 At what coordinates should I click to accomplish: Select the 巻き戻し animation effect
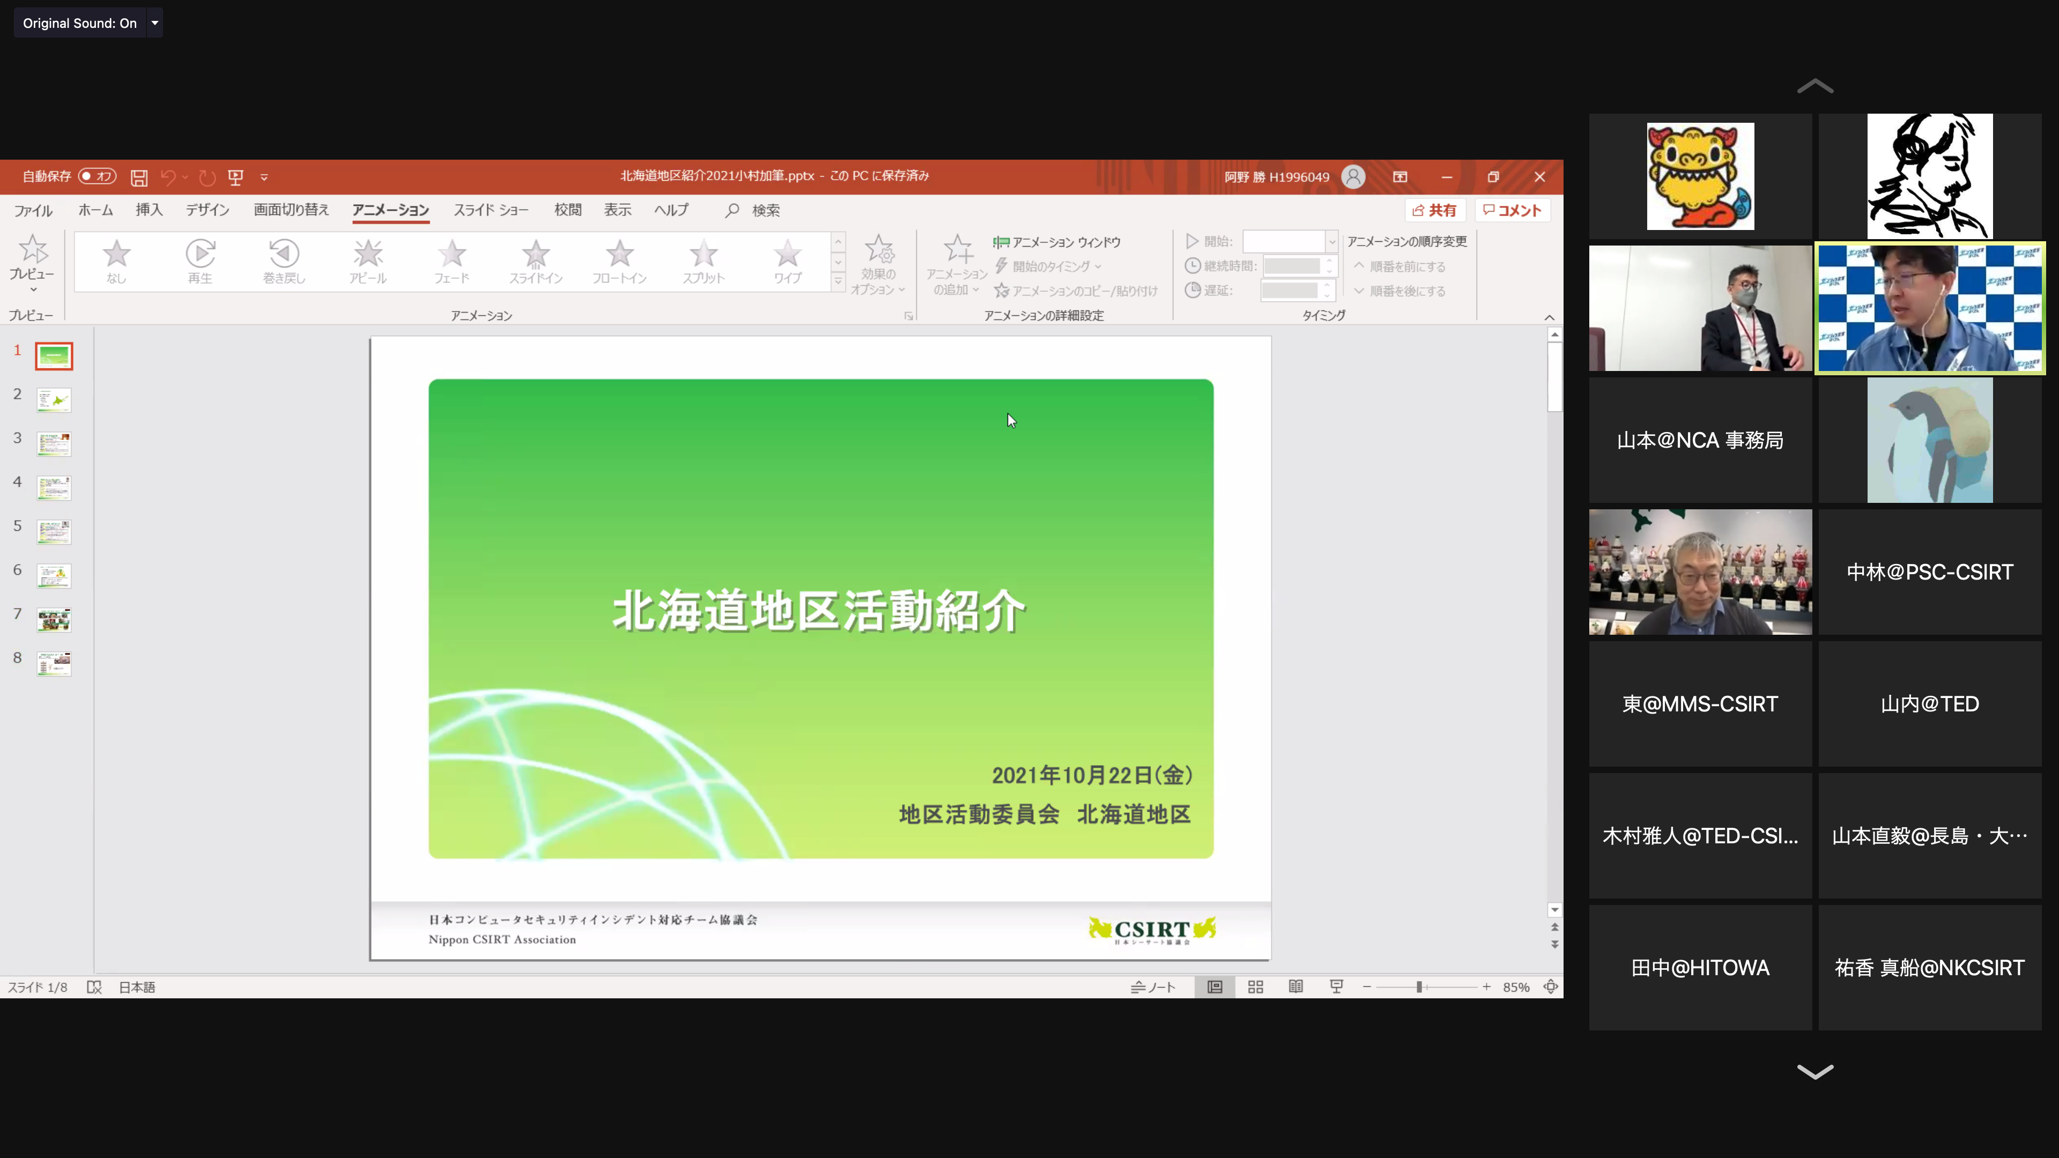pos(284,261)
